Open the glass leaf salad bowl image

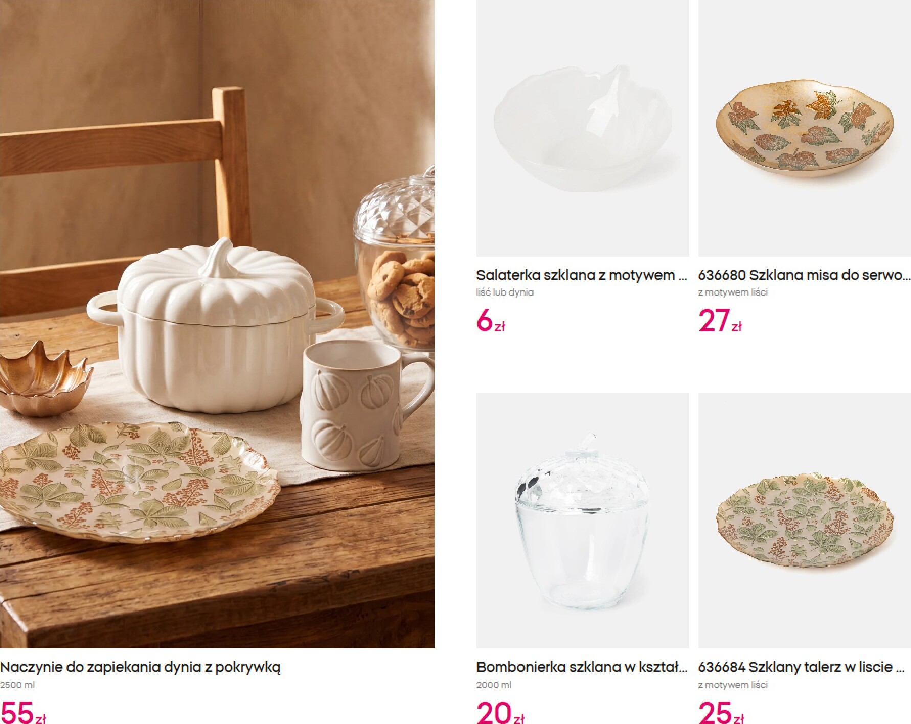(582, 128)
